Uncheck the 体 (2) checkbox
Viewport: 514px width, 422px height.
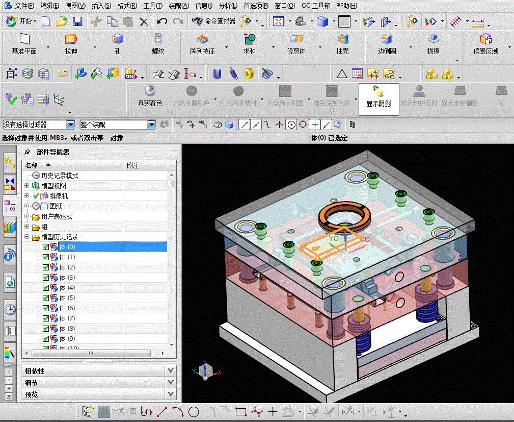click(x=45, y=267)
